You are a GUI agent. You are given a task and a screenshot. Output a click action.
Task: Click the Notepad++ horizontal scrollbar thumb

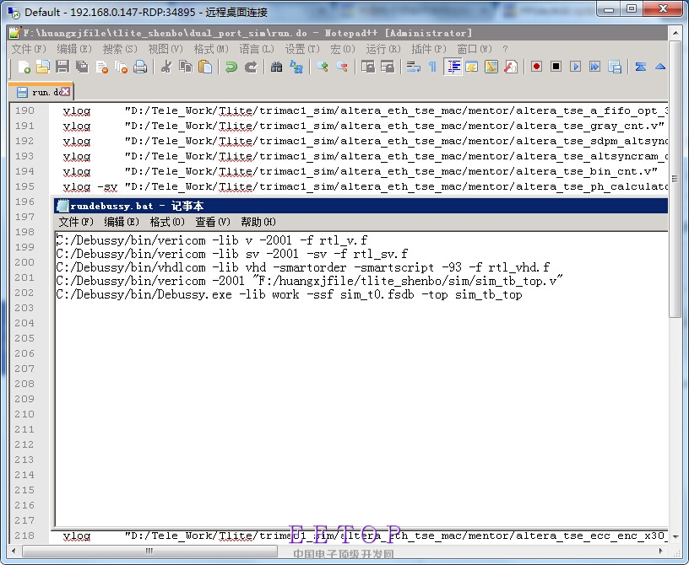149,551
